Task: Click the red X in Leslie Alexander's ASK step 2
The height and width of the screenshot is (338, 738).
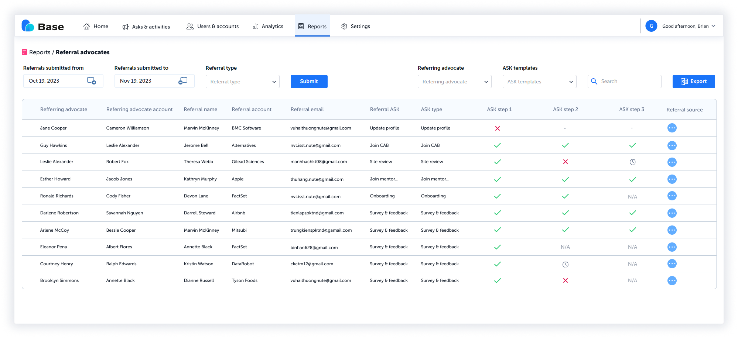Action: pos(565,162)
